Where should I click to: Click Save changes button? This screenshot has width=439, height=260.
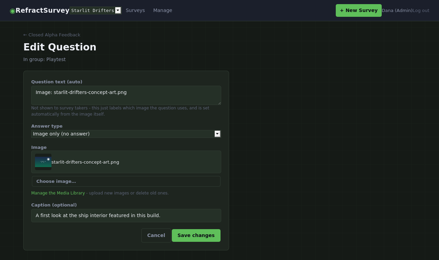[196, 235]
